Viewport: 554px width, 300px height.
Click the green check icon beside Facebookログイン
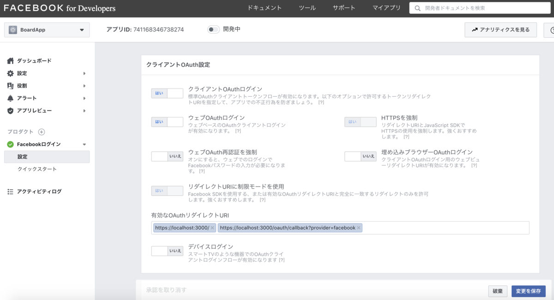tap(10, 144)
